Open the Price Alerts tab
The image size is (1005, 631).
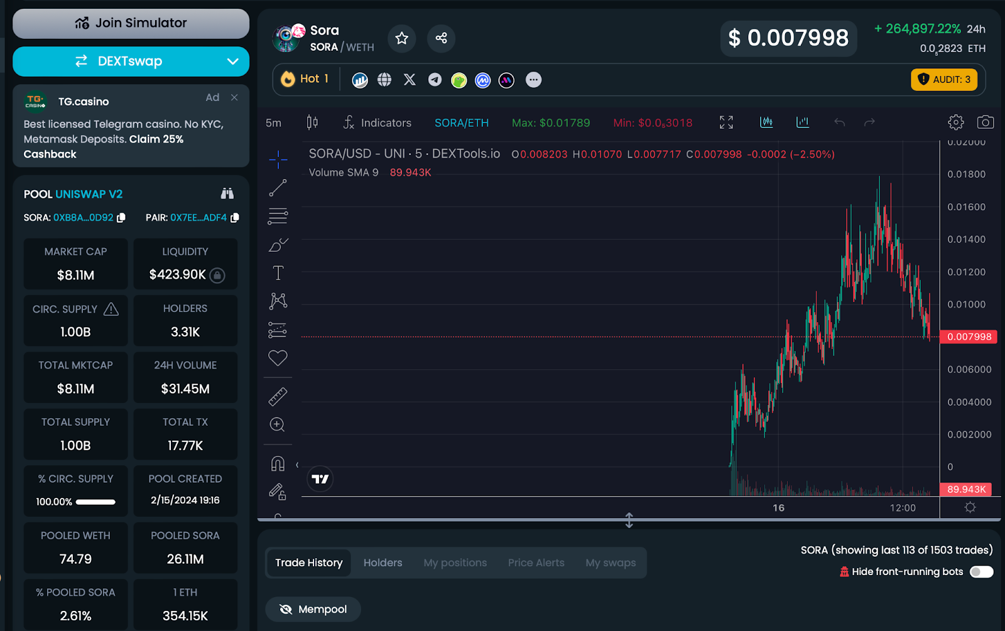(536, 563)
